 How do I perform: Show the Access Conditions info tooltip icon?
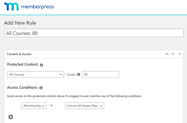41,88
